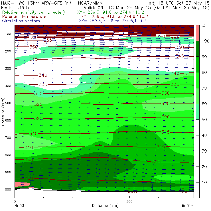This screenshot has height=211, width=211.
Task: Click the 'Pressure (hPa)' axis title
Action: (3, 112)
